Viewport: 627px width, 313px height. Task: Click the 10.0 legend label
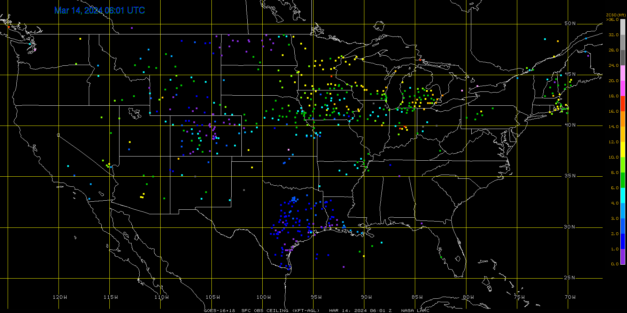pos(613,157)
